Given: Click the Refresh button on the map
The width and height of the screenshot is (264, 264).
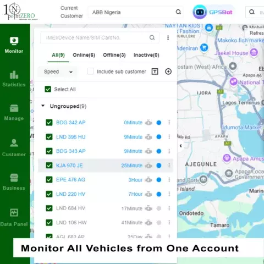Looking at the screenshot, I should tap(256, 33).
